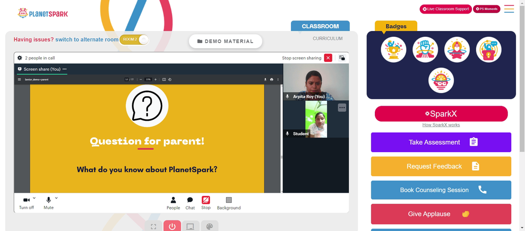The width and height of the screenshot is (525, 231).
Task: Click the PDF page number field
Action: click(x=127, y=80)
